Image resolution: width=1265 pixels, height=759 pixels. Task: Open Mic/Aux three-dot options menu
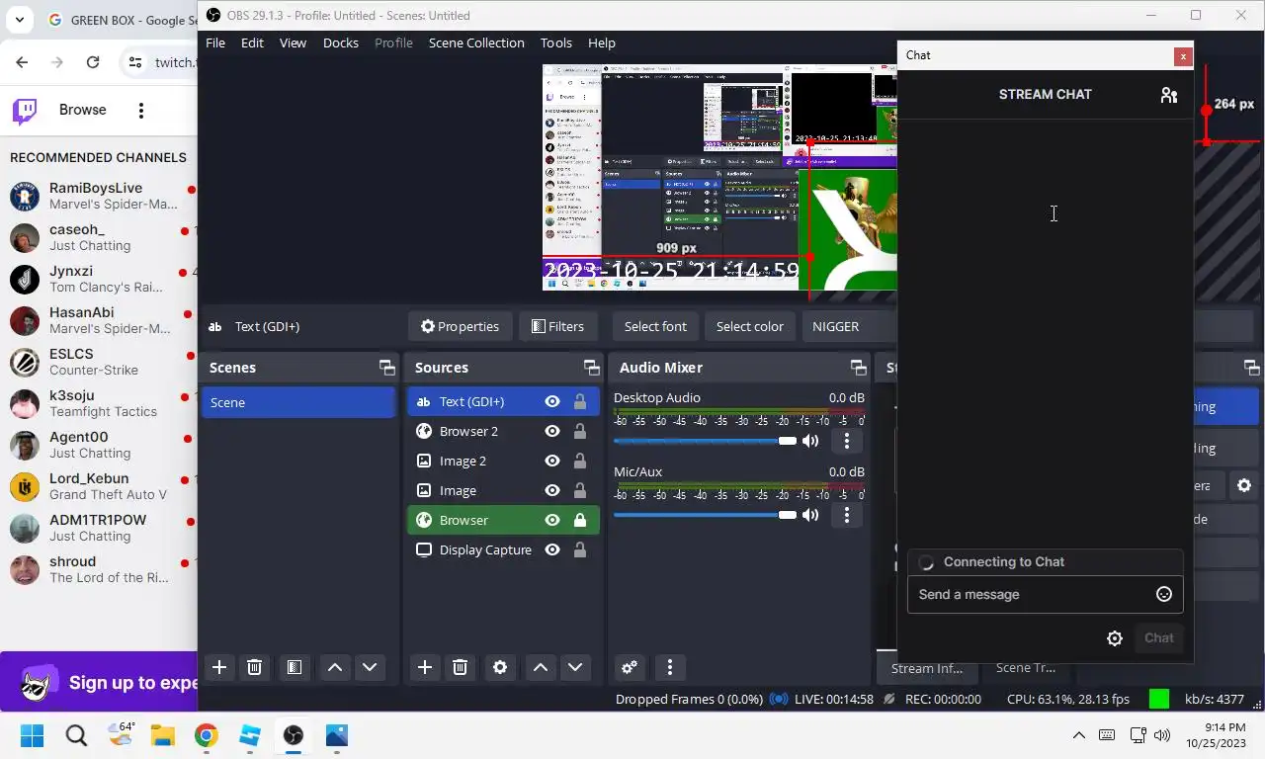847,515
